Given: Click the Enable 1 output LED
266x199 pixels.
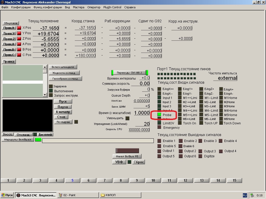Looking at the screenshot, I should [159, 141].
